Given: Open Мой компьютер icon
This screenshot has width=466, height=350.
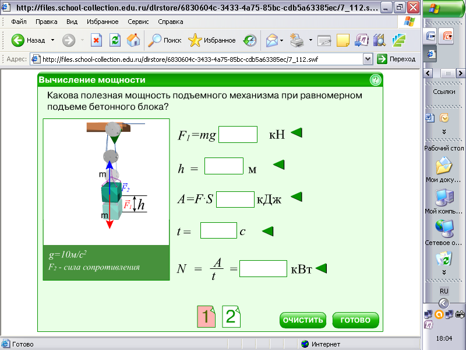Looking at the screenshot, I should [444, 197].
